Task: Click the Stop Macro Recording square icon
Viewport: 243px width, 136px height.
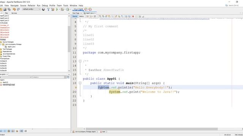Action: (136, 16)
